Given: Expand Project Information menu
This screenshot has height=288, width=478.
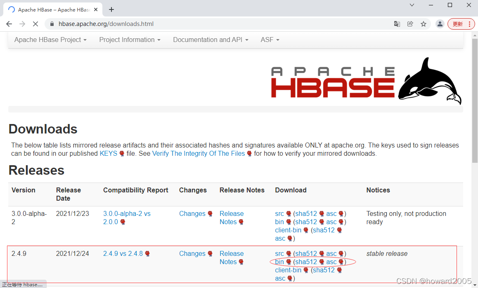Looking at the screenshot, I should point(130,40).
